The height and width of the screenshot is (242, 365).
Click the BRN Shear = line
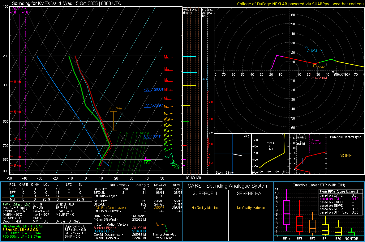(120, 216)
